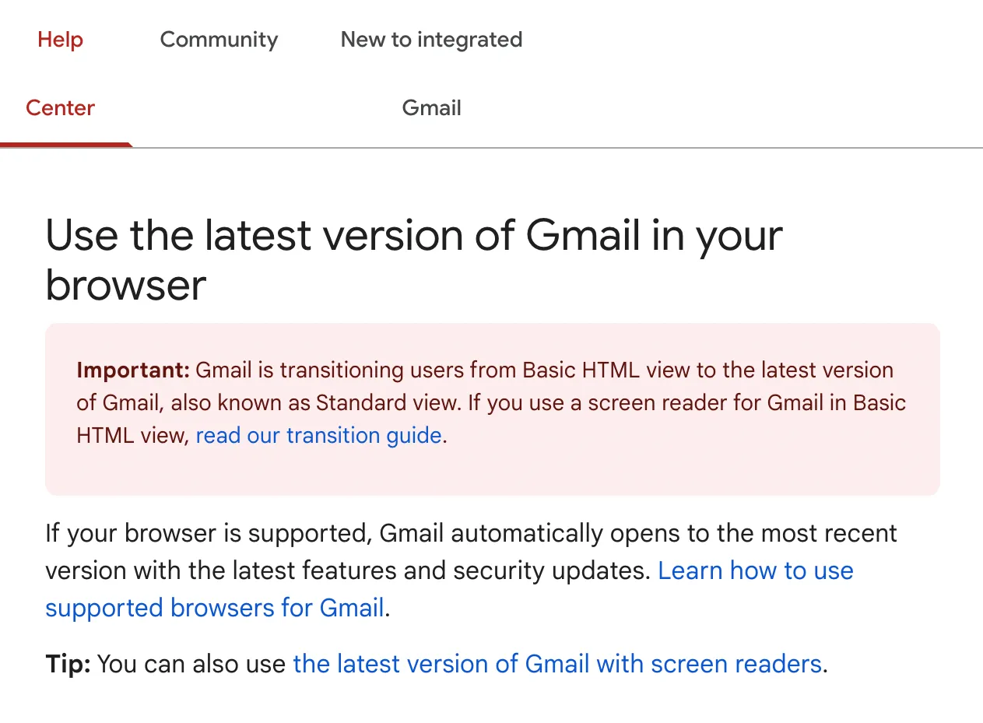Select the page heading text
This screenshot has width=983, height=723.
point(414,259)
